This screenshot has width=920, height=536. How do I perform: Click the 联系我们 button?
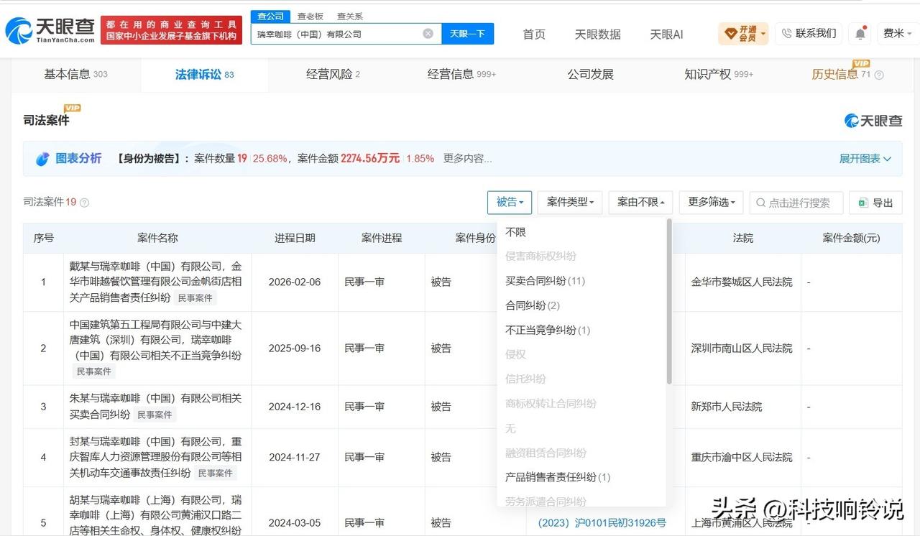[809, 34]
